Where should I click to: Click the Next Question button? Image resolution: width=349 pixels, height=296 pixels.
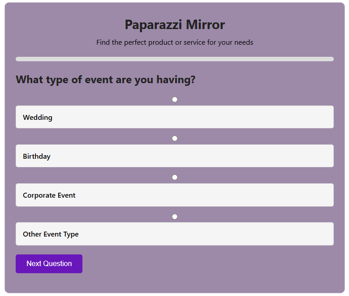tap(49, 264)
